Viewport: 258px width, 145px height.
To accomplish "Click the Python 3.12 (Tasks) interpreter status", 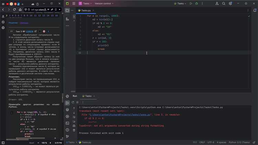I will [240, 142].
